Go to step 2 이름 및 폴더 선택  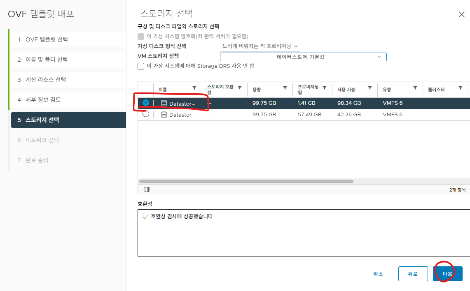tap(68, 60)
